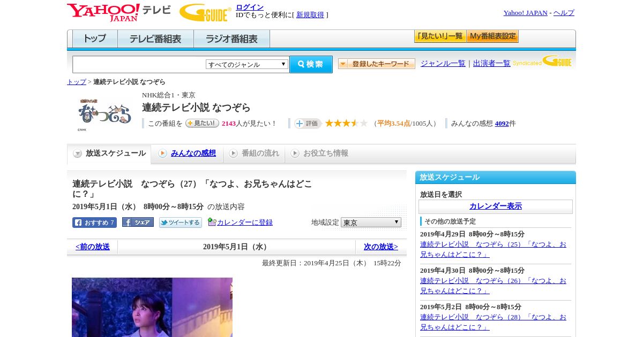Screen dimensions: 643x337
Task: Click the search keyword input field
Action: point(139,65)
